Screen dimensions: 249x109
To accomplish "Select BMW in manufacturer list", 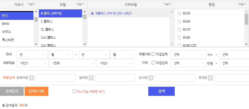I will coord(17,24).
